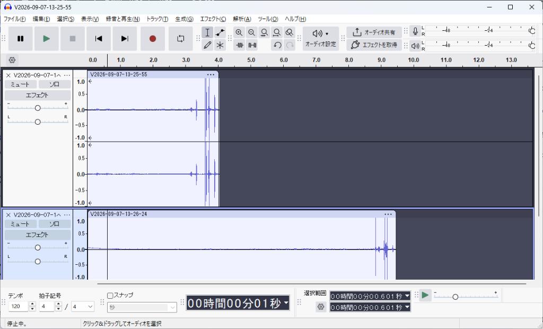Open clip options of 13-25-55 clip
This screenshot has width=543, height=329.
coord(211,74)
